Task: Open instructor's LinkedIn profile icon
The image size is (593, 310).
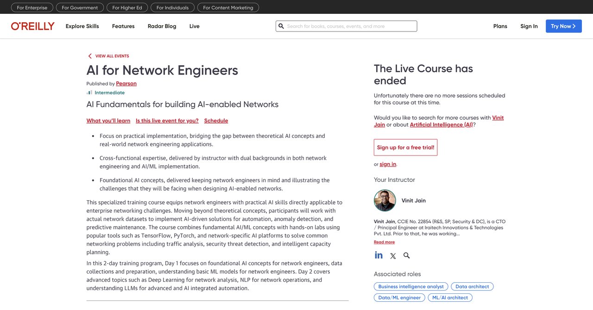Action: pyautogui.click(x=379, y=255)
